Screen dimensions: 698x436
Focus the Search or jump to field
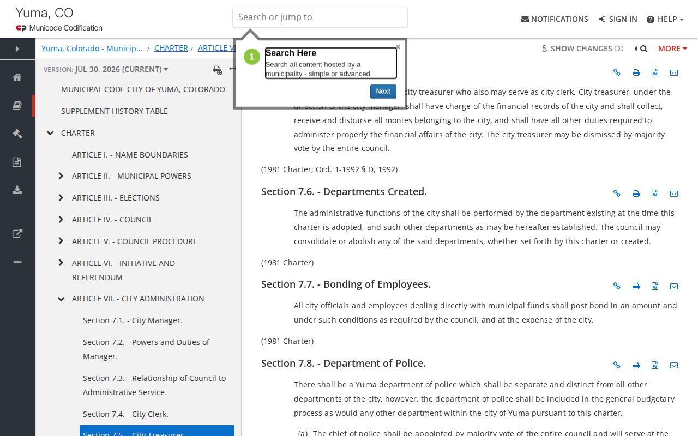click(x=320, y=17)
